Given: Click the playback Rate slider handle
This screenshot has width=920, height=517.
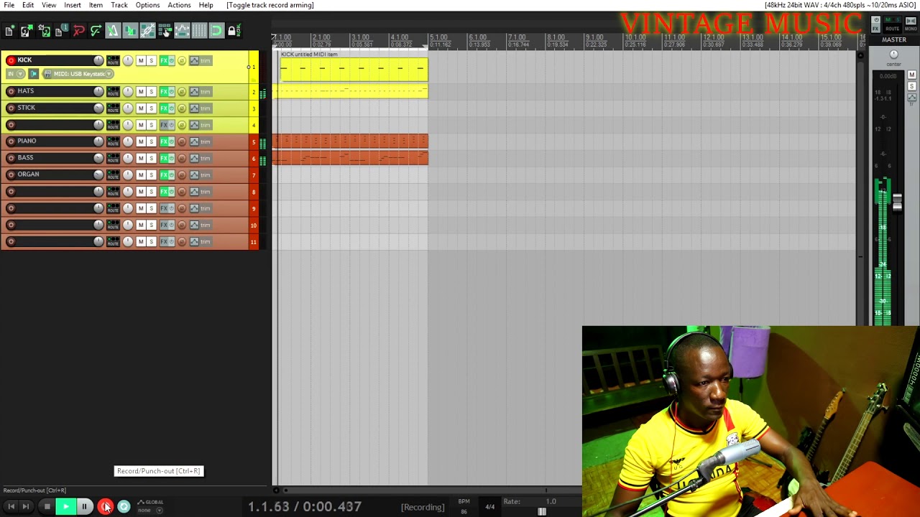Looking at the screenshot, I should tap(542, 512).
